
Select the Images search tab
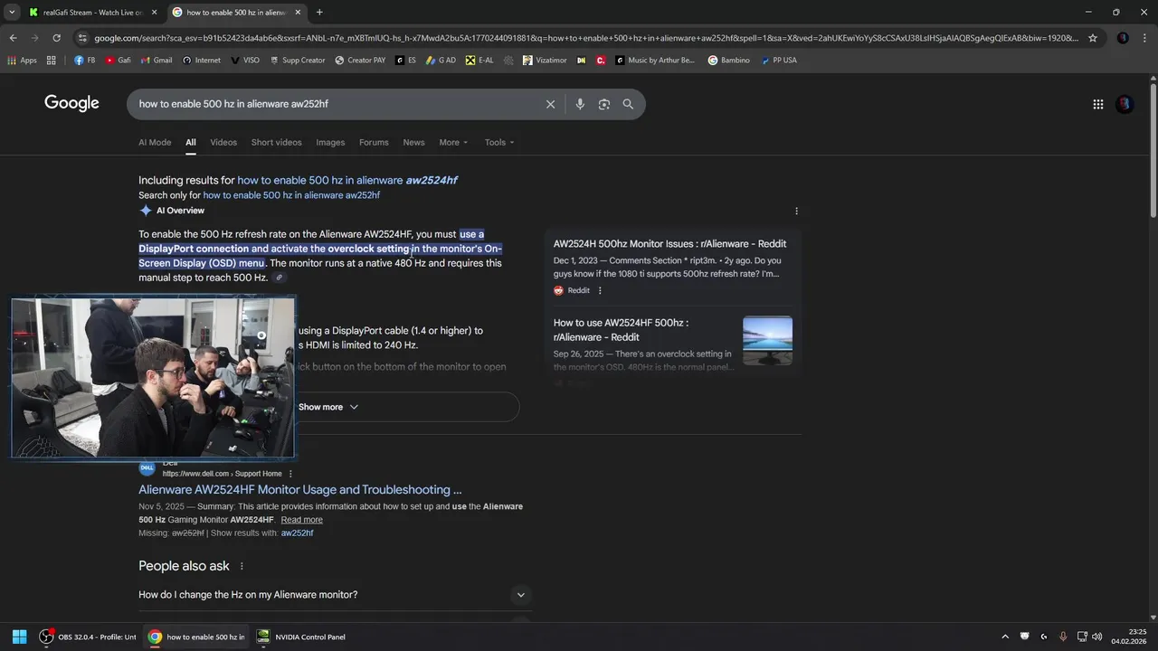point(330,142)
